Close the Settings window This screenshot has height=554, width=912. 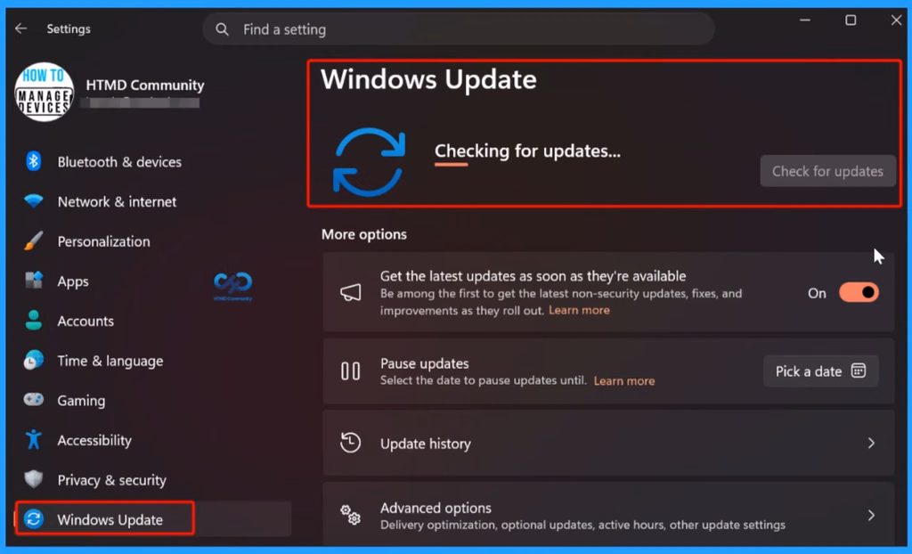[x=896, y=20]
